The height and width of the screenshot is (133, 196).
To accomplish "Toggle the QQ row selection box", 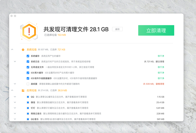I will click(28, 97).
